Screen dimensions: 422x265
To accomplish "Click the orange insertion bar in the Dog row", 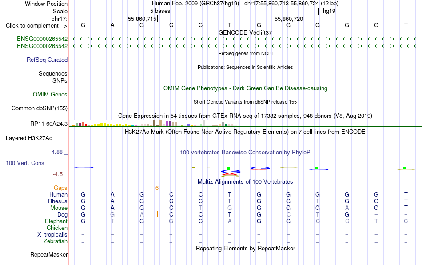I will tap(157, 214).
